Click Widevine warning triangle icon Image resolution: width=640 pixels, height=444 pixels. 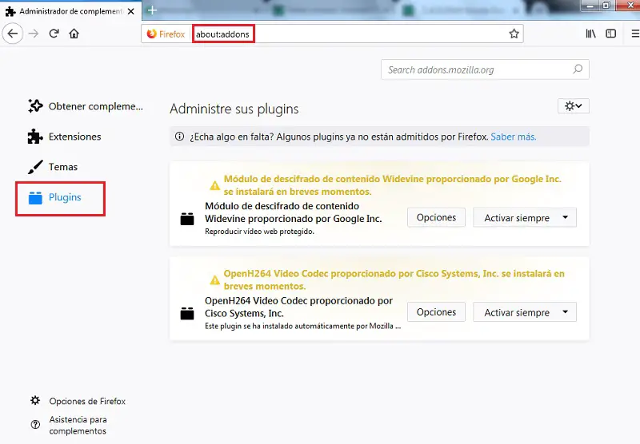(214, 186)
